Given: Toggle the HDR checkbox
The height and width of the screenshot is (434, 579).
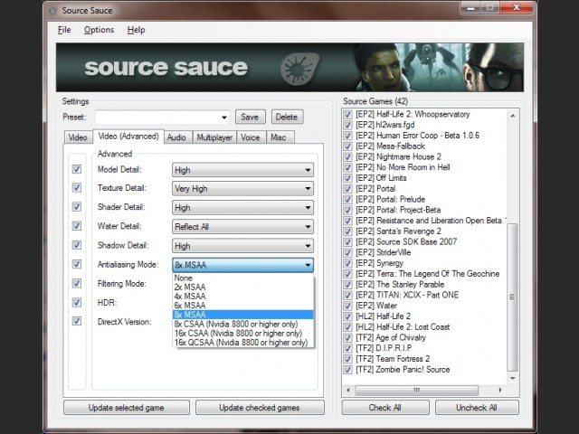Looking at the screenshot, I should 77,303.
